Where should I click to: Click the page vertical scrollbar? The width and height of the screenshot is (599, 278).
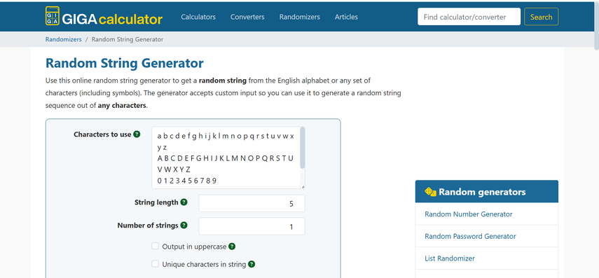[596, 26]
